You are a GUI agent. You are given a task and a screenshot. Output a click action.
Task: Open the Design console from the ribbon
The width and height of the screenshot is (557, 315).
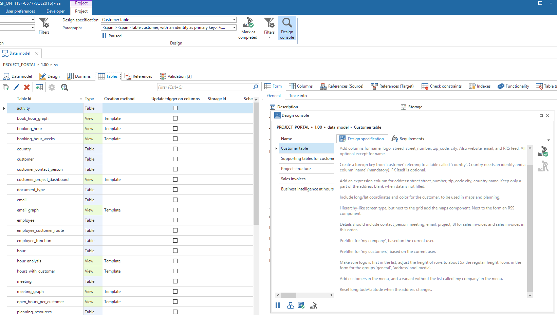287,28
